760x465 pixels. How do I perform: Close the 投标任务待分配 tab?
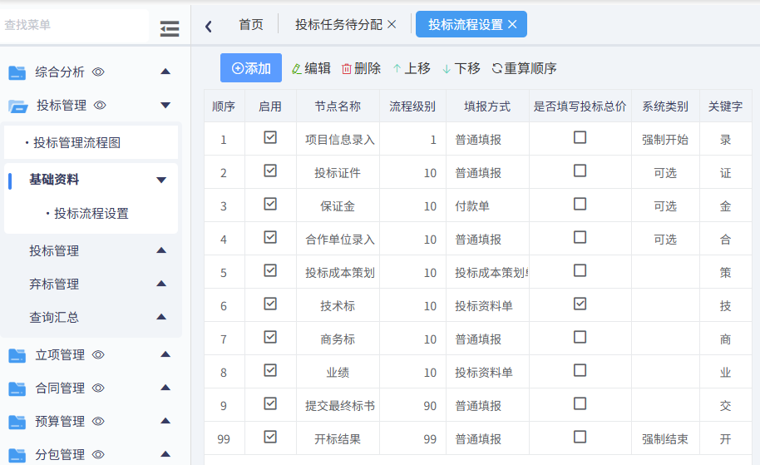pos(392,25)
